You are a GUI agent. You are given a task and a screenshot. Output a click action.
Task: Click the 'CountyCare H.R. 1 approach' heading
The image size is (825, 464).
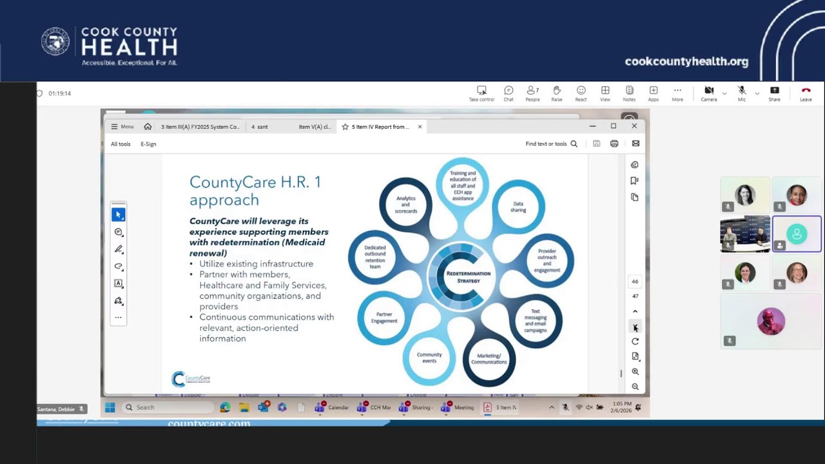255,191
